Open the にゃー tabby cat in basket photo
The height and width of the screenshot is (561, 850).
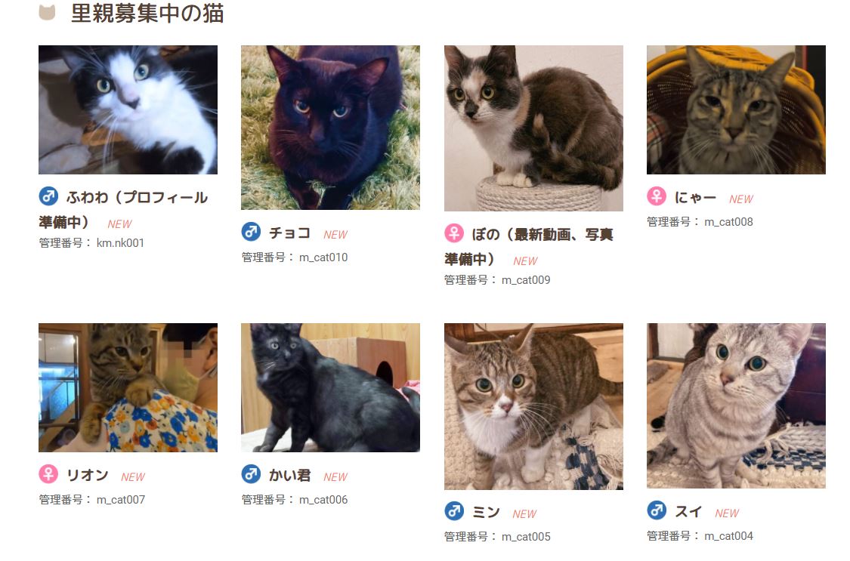(x=736, y=110)
